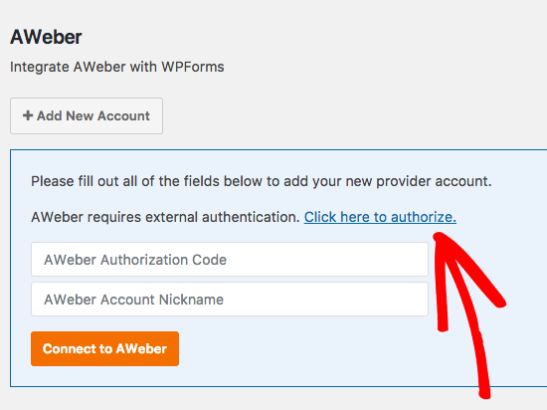Viewport: 547px width, 410px height.
Task: Click the Integrate AWeber with WPForms subtitle
Action: click(117, 67)
